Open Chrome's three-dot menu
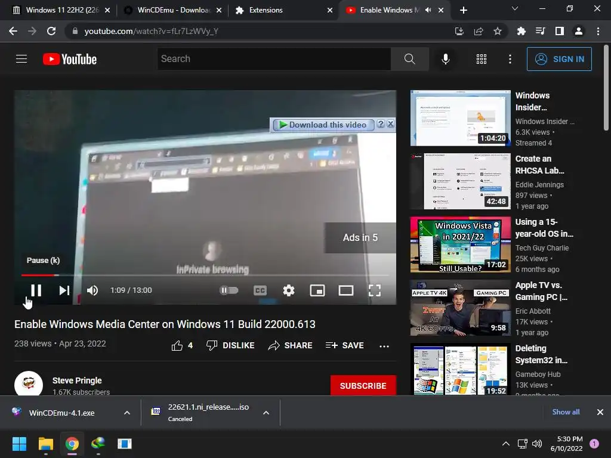 (598, 31)
